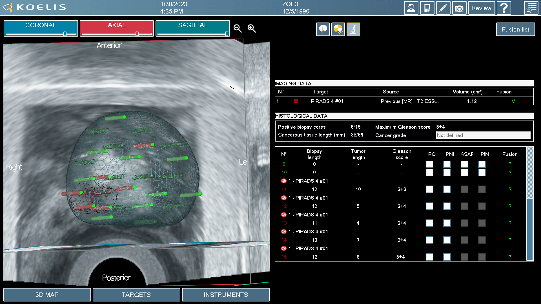Click the Review button
Screen dimensions: 541x304
pos(481,8)
